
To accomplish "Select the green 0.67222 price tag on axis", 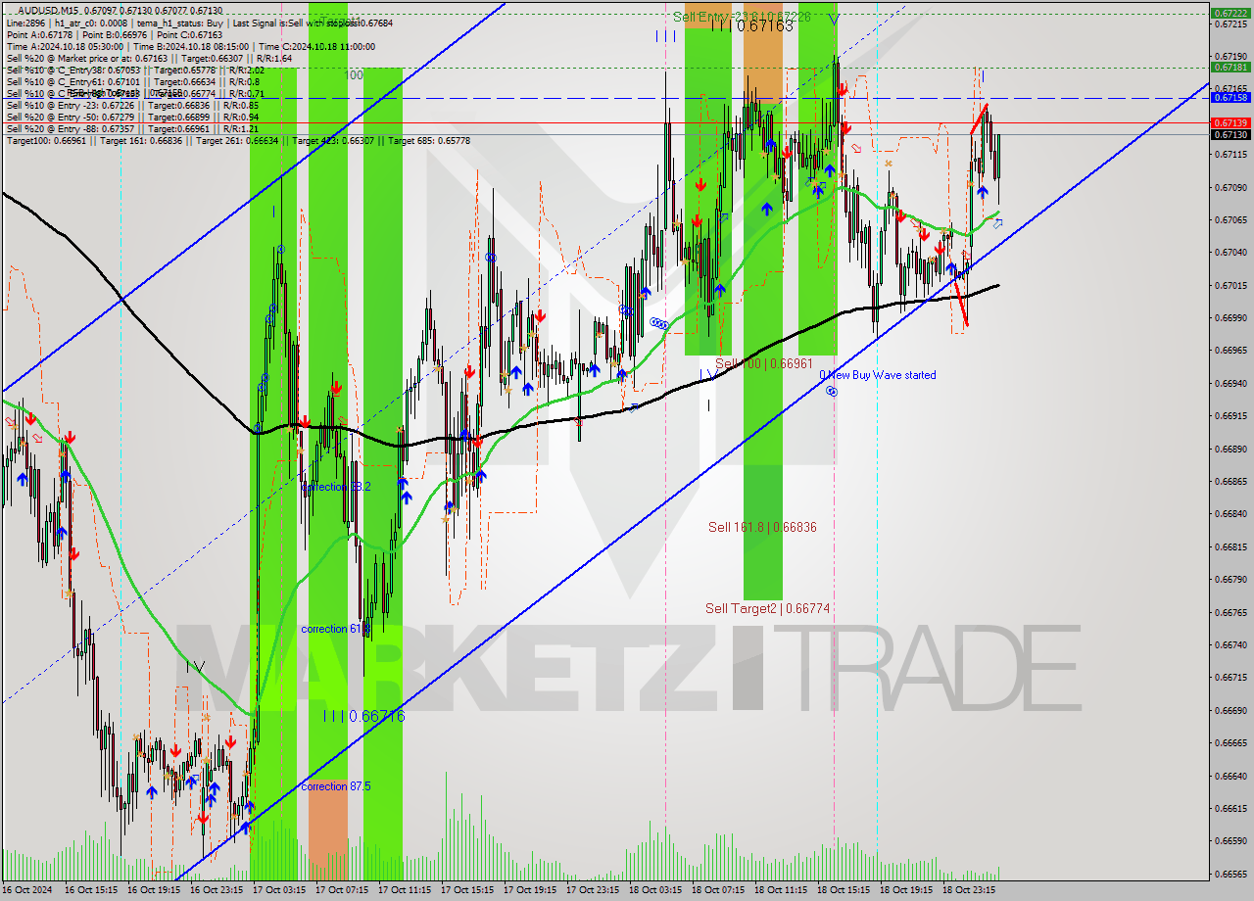I will 1230,13.
